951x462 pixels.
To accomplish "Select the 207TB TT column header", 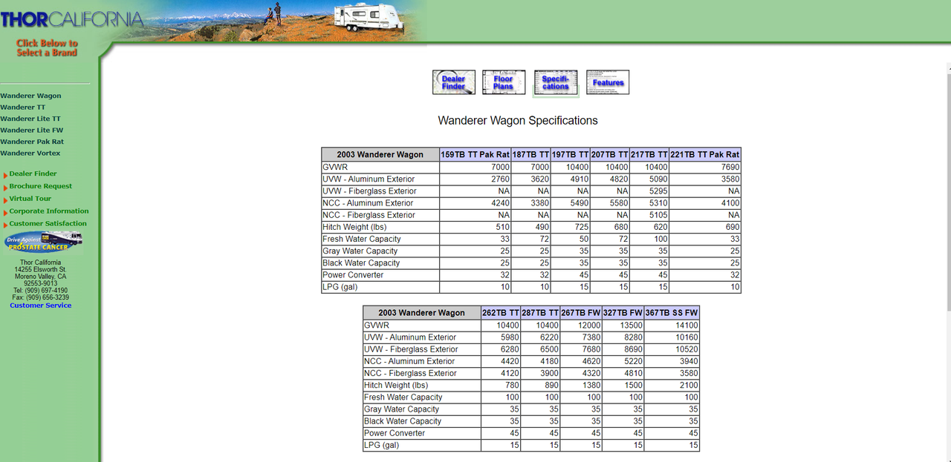I will [610, 155].
